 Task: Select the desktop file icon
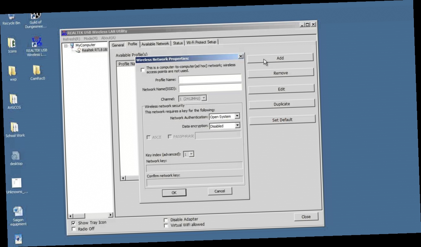point(16,158)
